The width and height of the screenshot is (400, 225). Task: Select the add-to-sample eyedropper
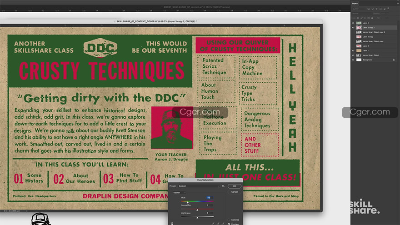coord(218,224)
